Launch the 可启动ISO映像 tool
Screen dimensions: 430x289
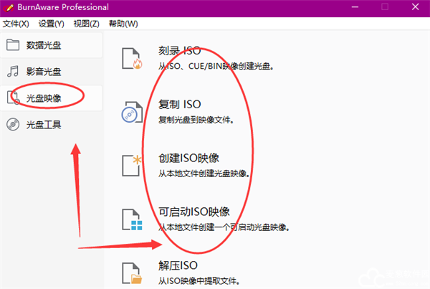(x=194, y=212)
